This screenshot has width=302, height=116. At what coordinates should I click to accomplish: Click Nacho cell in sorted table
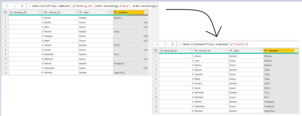click(x=61, y=22)
